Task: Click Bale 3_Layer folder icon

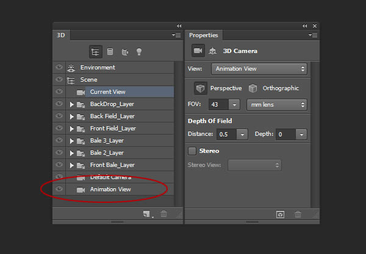Action: pyautogui.click(x=81, y=141)
